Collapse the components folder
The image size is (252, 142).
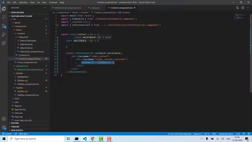[x=20, y=26]
